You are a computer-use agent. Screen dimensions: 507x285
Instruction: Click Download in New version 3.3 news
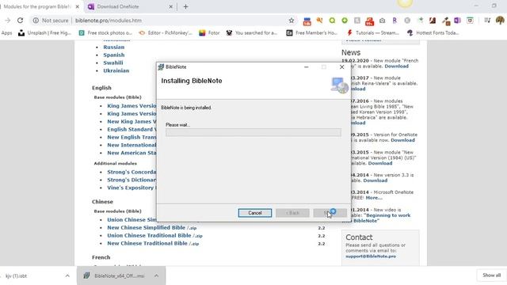point(375,180)
